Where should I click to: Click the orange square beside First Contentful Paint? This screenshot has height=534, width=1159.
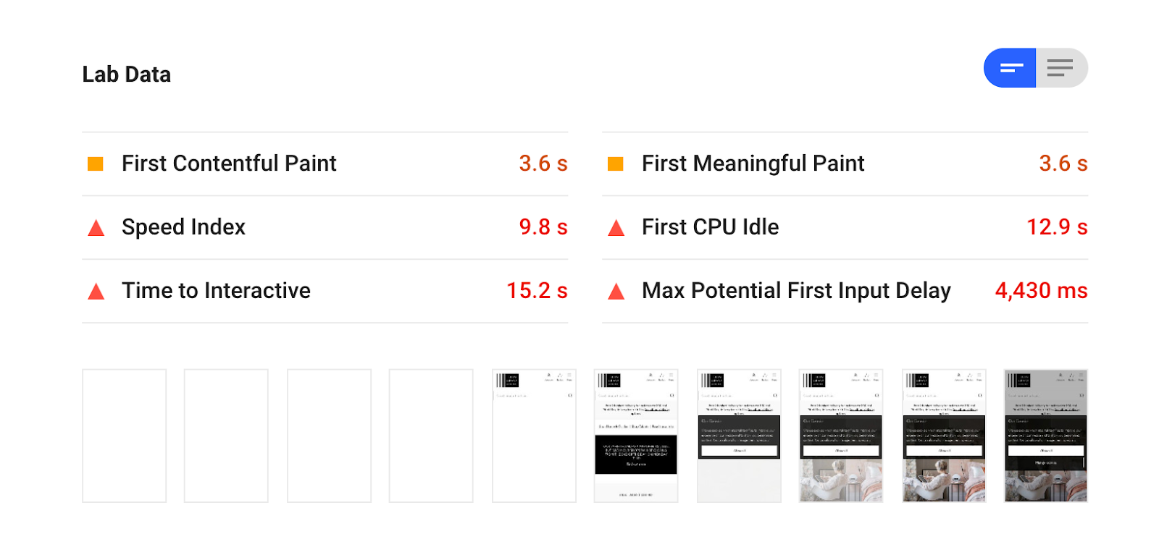pos(96,164)
